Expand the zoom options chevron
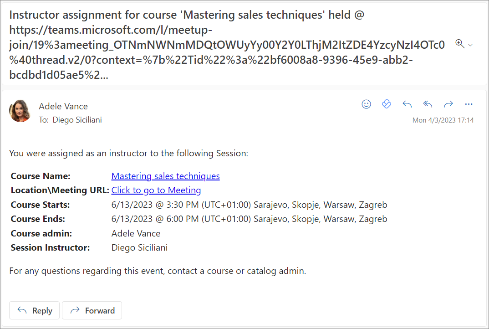 (x=471, y=45)
